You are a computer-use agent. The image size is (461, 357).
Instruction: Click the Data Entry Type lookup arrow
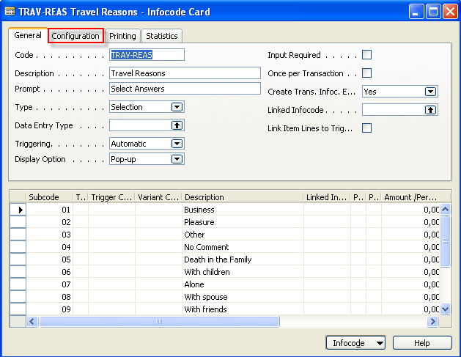177,125
